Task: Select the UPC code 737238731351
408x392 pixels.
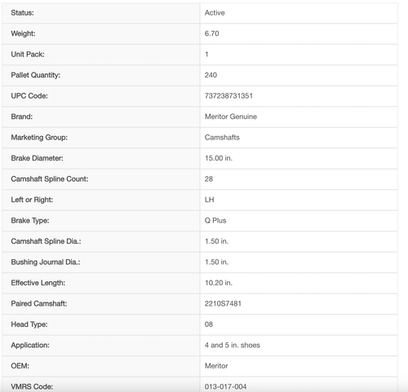Action: [228, 96]
